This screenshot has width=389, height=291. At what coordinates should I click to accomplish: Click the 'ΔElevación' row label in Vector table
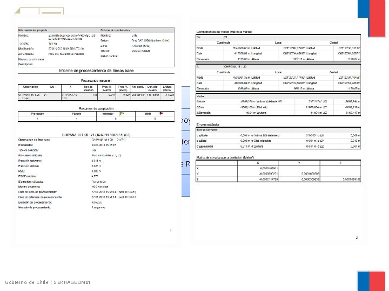click(204, 113)
